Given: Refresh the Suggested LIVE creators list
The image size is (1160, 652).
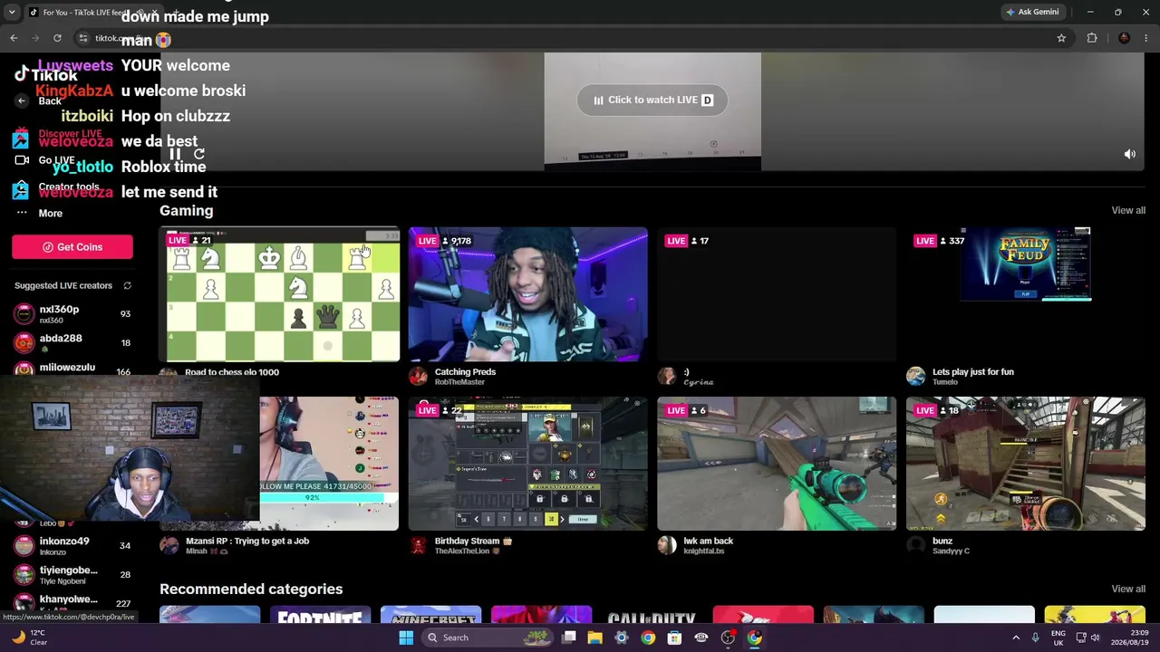Looking at the screenshot, I should click(127, 286).
